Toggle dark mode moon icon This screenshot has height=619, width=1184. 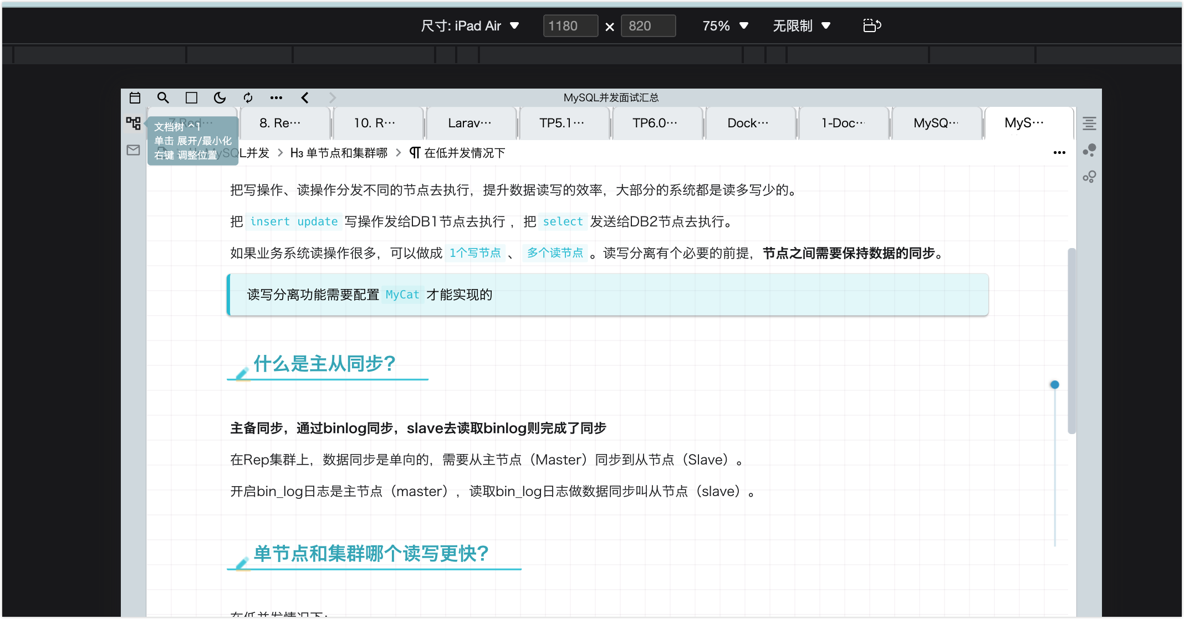coord(220,98)
